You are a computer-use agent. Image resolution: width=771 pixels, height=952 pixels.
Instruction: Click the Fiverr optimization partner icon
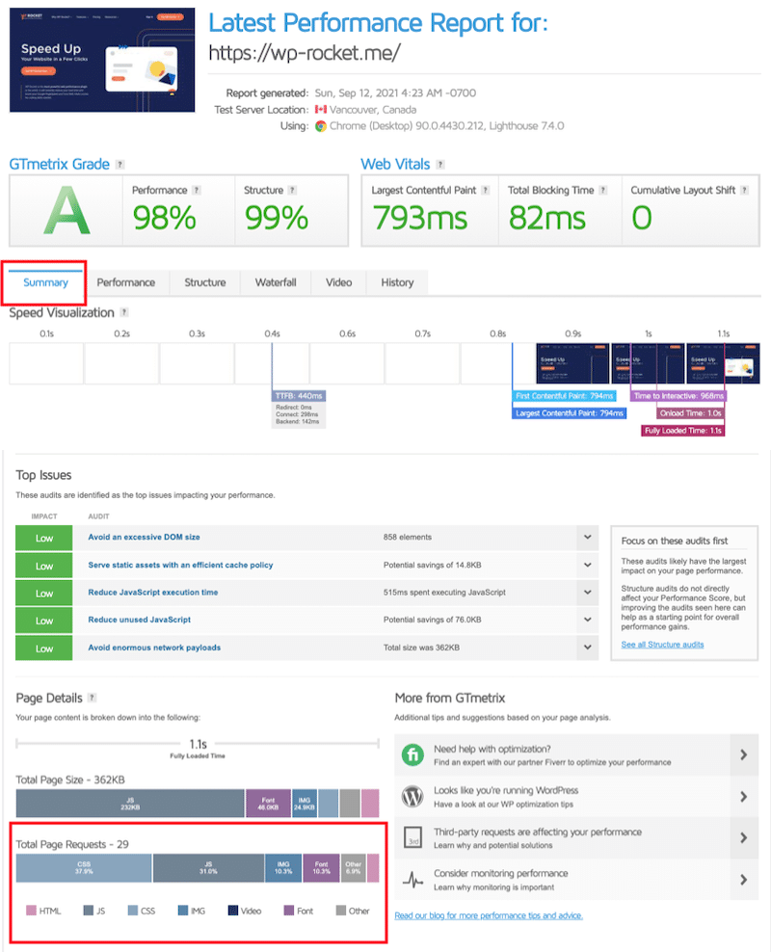click(x=412, y=754)
